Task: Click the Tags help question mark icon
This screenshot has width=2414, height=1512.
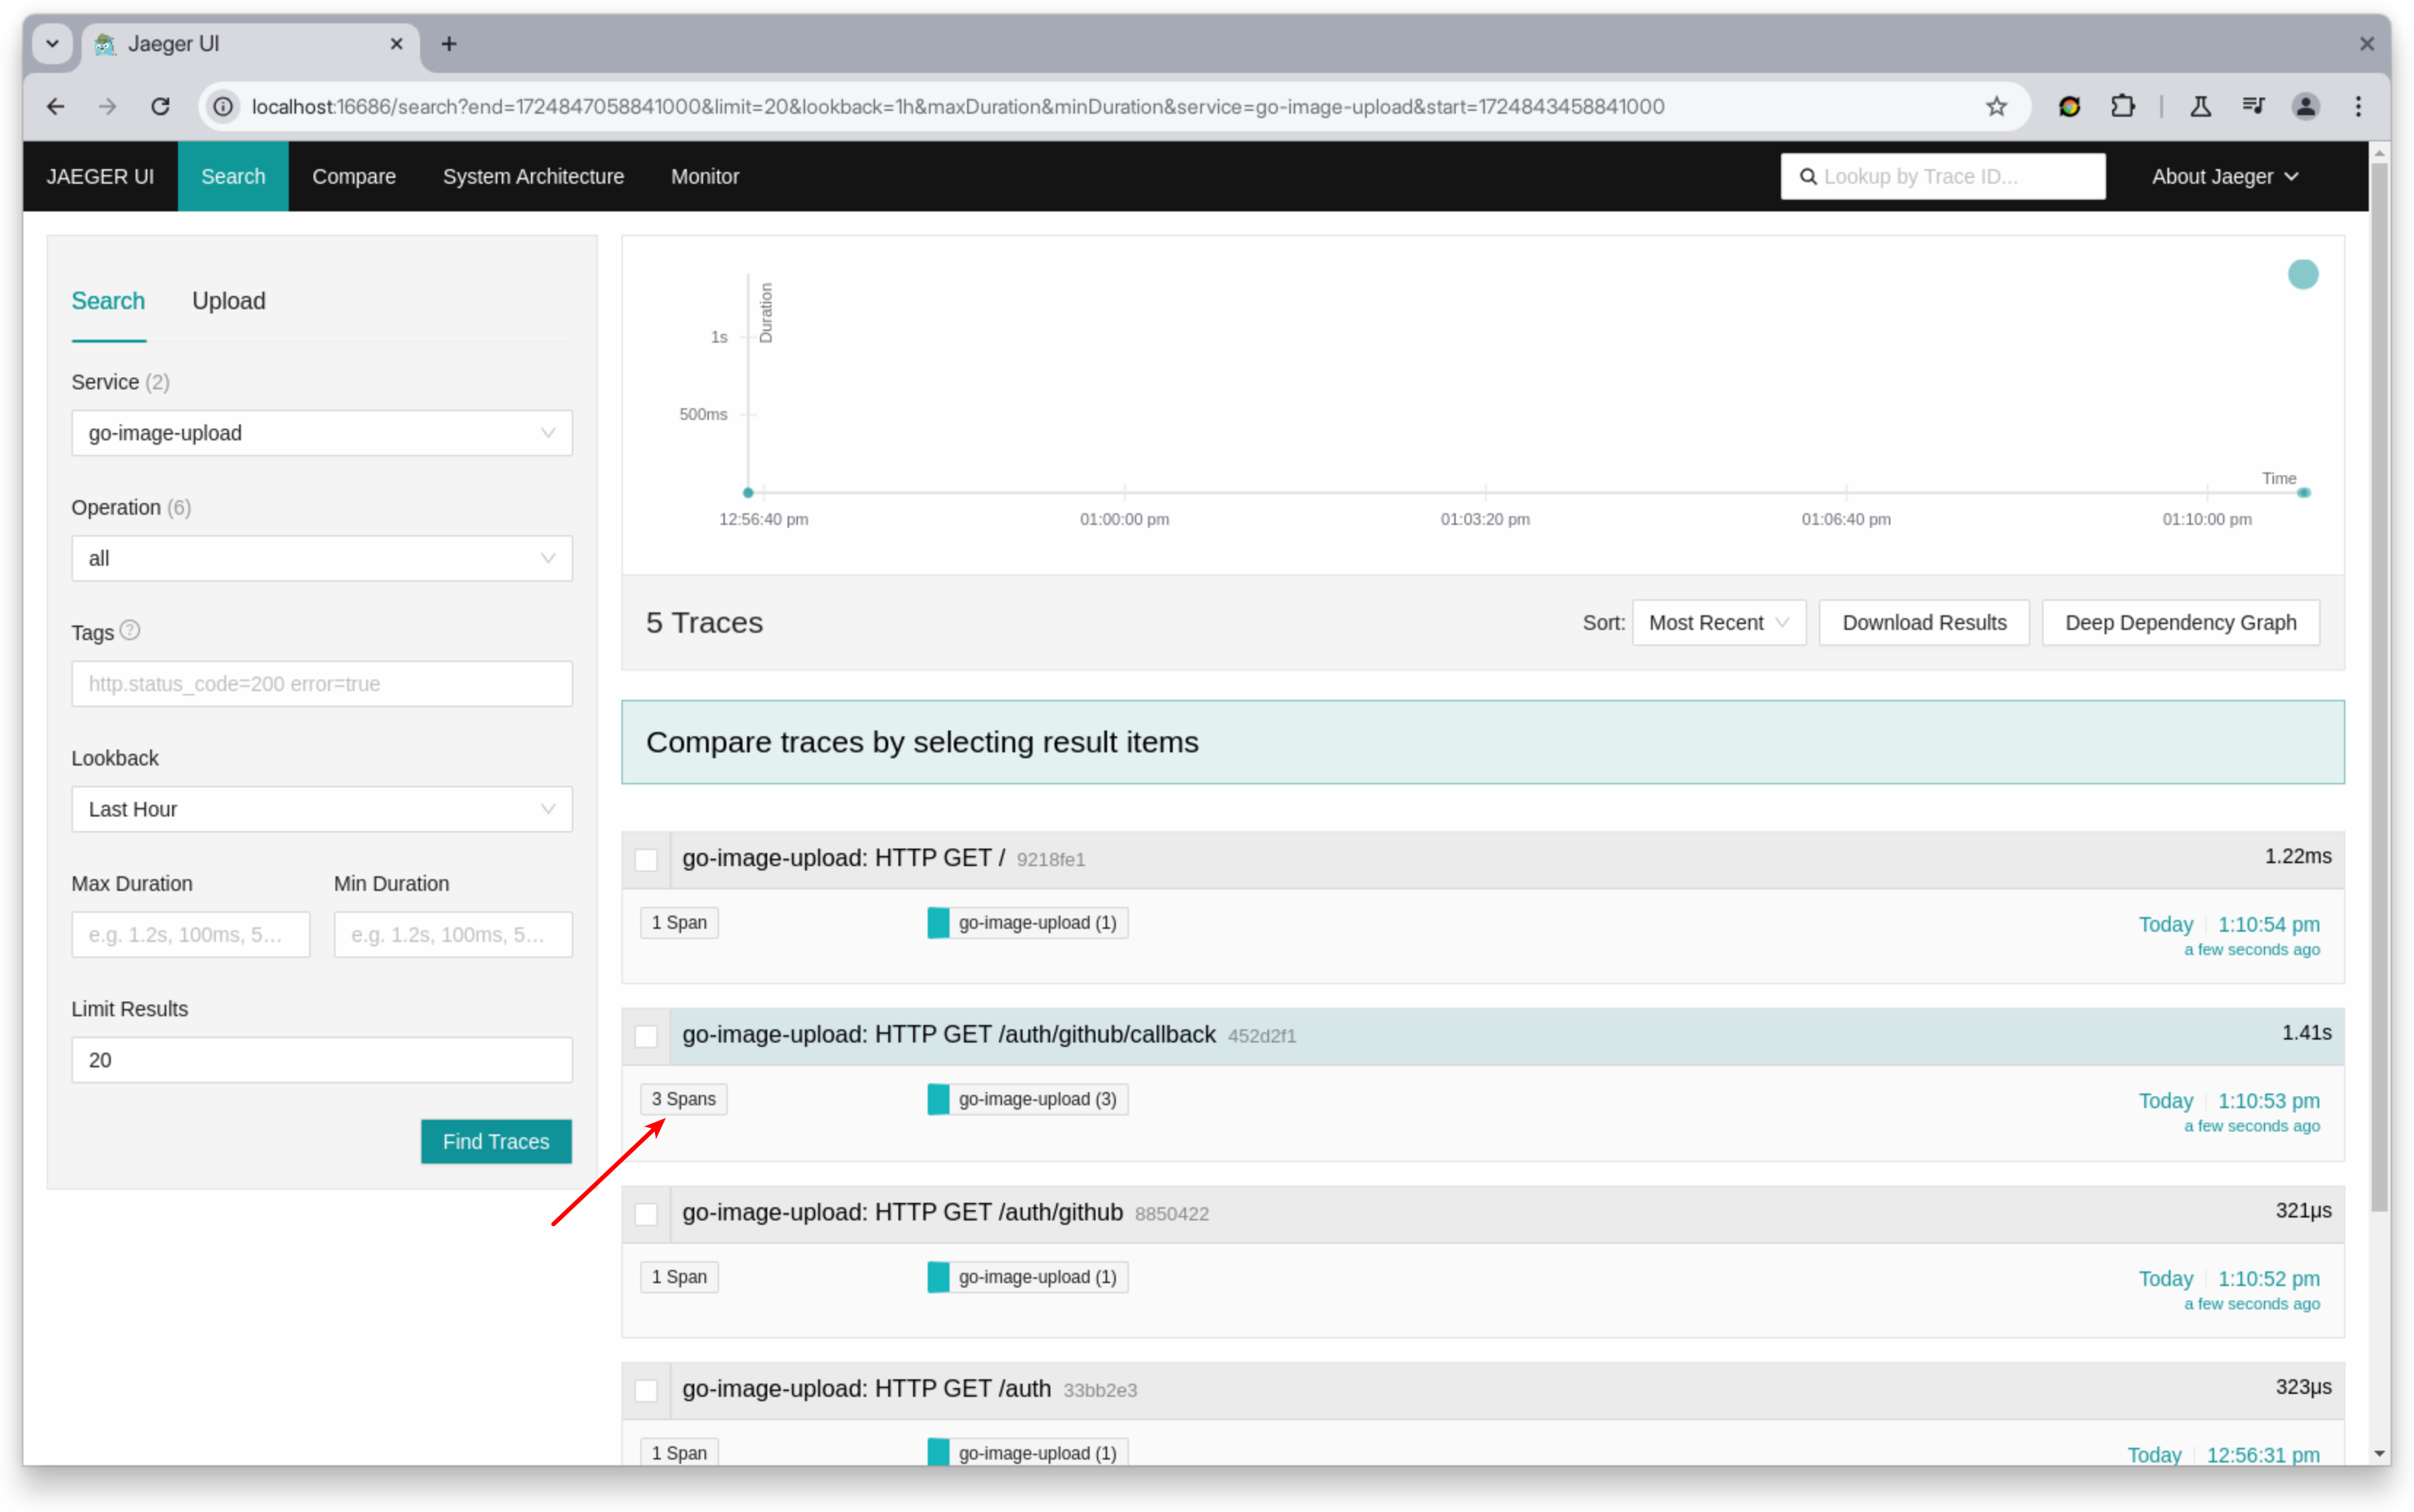Action: tap(130, 630)
